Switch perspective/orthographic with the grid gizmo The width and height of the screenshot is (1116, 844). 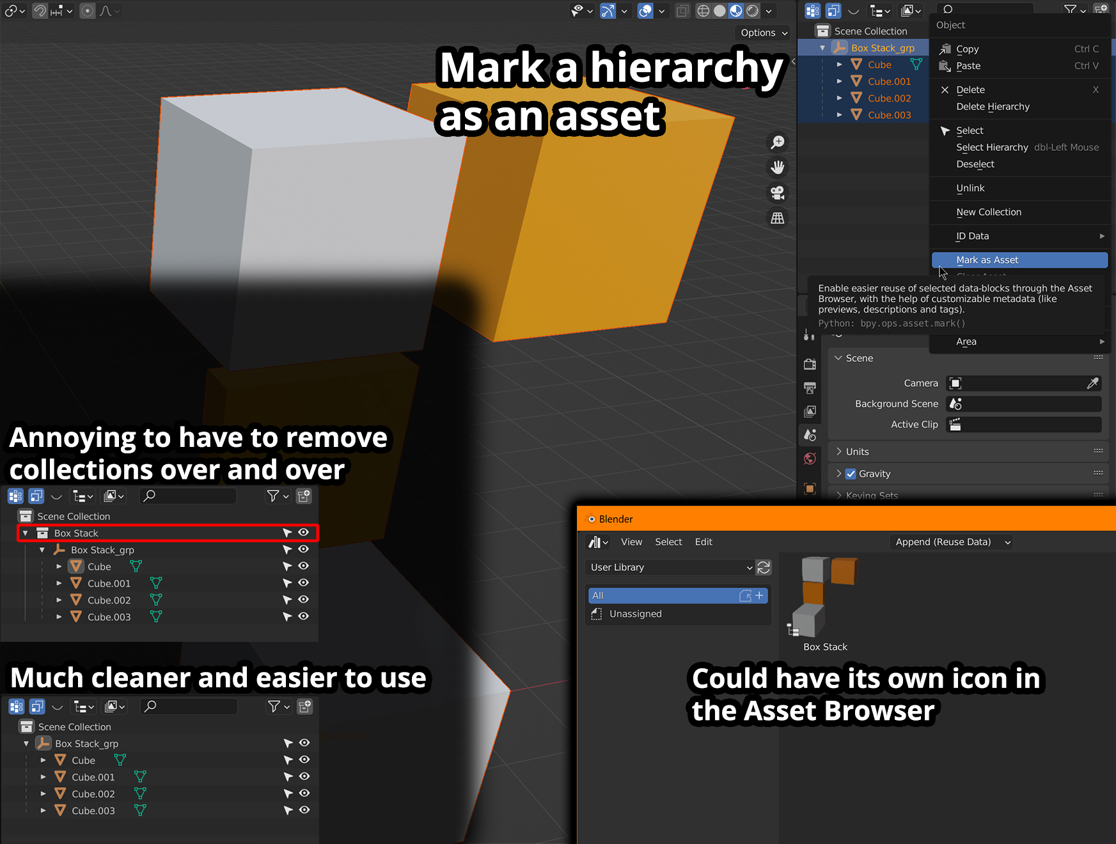point(778,219)
